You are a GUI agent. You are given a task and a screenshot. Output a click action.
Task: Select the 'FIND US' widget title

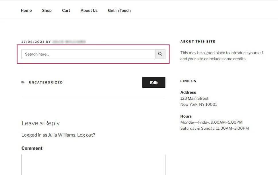coord(188,81)
